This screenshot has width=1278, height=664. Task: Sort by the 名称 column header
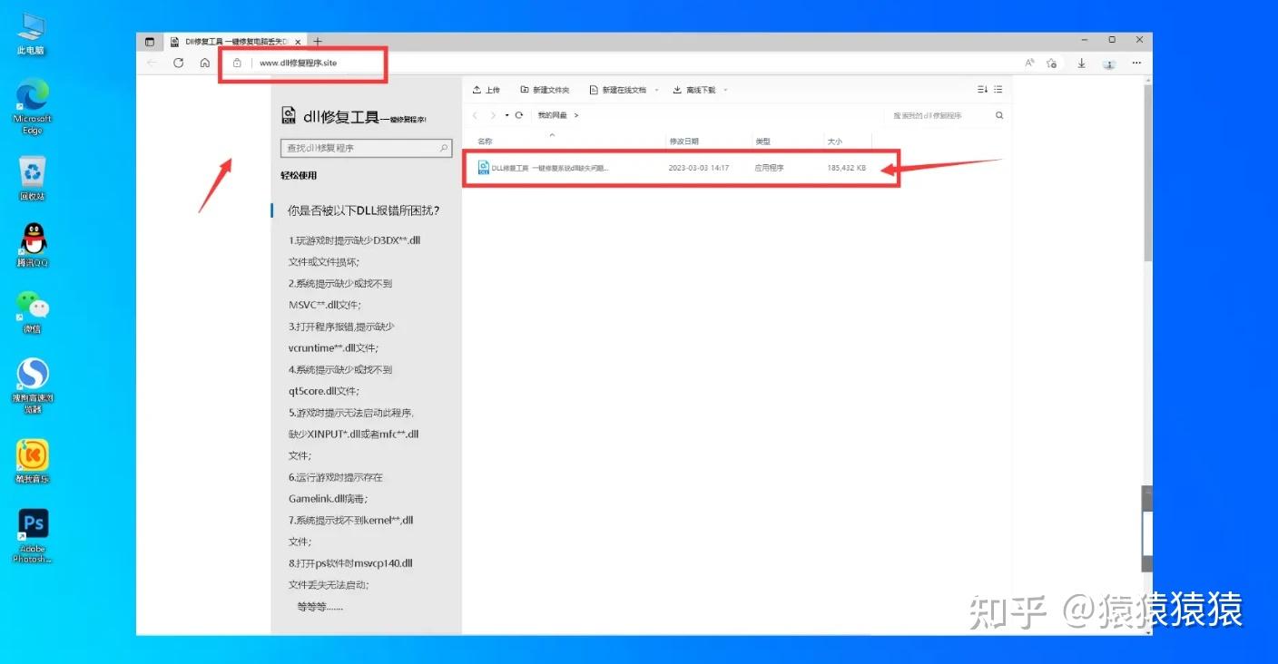485,142
